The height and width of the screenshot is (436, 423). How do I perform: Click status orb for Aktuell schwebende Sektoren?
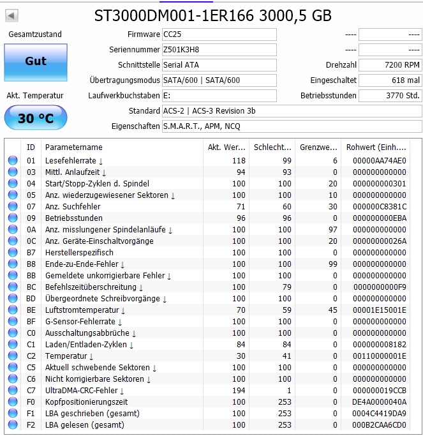coord(13,367)
